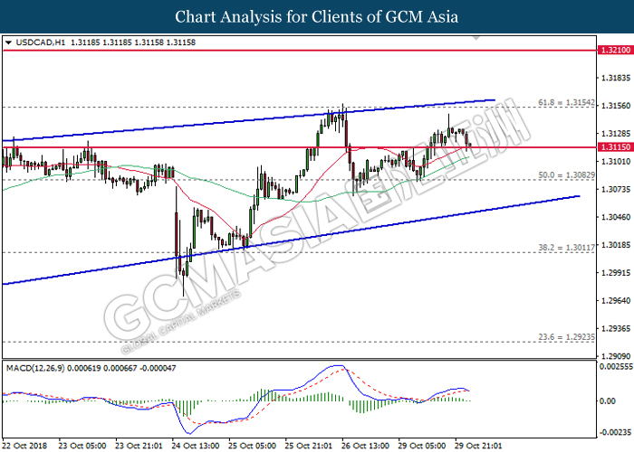
Task: Click the 23.6 = 1.29235 Fibonacci label
Action: point(566,337)
